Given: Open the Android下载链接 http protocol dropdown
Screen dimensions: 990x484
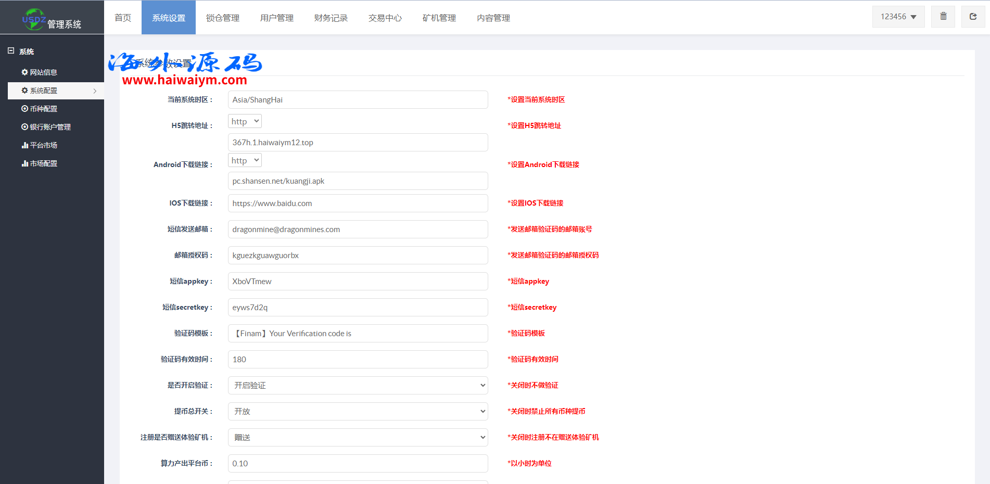Looking at the screenshot, I should tap(245, 160).
